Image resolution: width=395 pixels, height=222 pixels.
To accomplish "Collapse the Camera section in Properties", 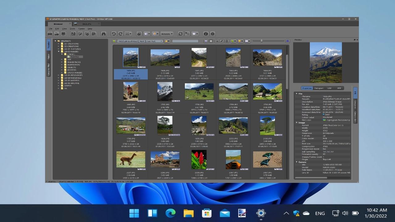I will [297, 162].
